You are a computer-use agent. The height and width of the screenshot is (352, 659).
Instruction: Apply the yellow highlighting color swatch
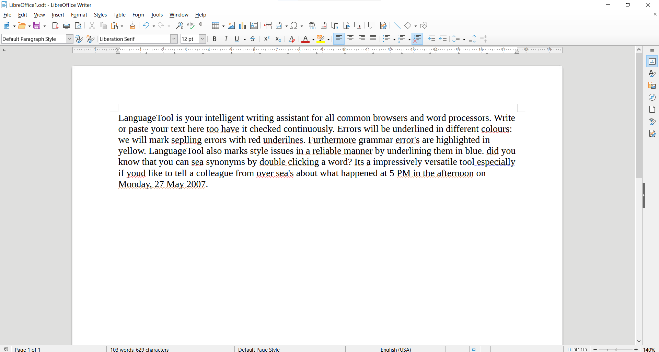click(x=321, y=39)
